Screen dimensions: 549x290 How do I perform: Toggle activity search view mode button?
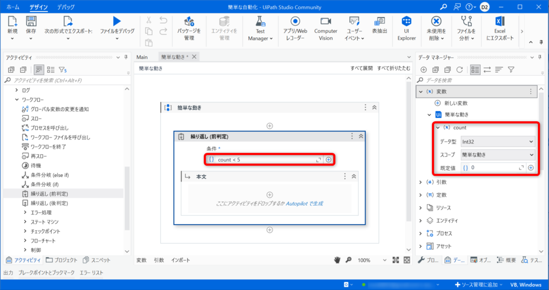click(38, 70)
